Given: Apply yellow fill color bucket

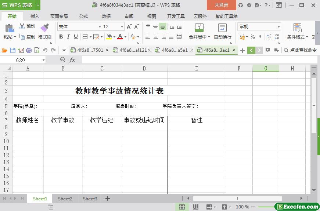Looking at the screenshot, I should coord(109,37).
